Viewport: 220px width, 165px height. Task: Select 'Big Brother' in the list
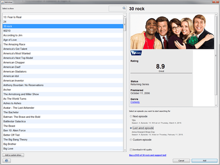coord(63,144)
